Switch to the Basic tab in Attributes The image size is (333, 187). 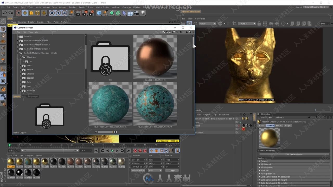pos(261,125)
